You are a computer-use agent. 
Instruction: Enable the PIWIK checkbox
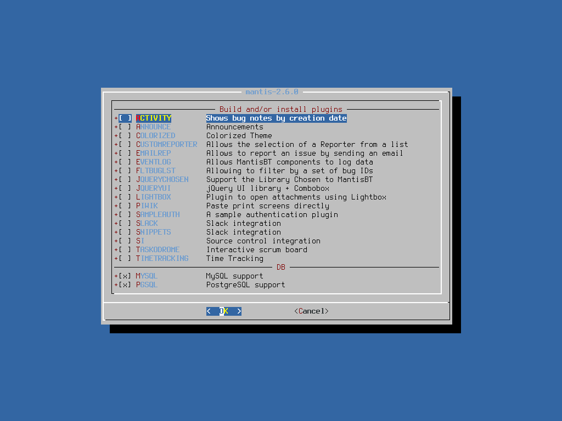125,206
